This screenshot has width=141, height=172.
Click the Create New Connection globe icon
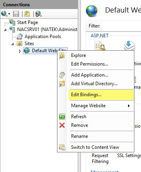point(4,14)
